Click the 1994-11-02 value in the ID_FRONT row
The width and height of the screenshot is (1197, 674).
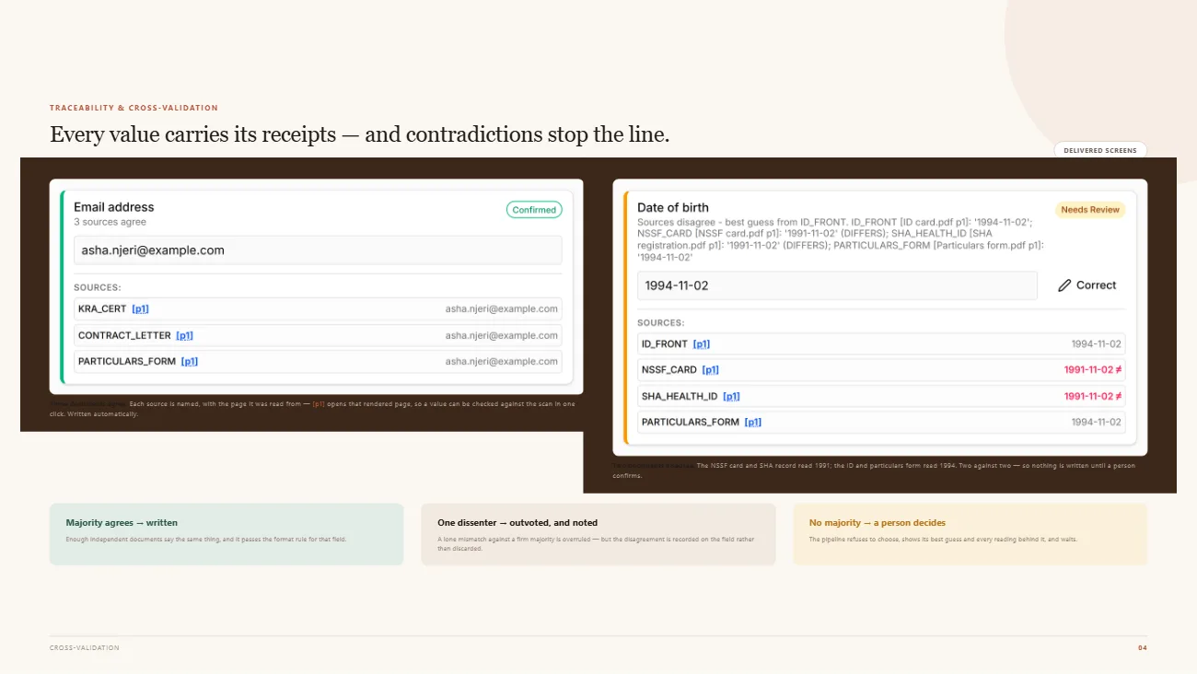[x=1096, y=344]
